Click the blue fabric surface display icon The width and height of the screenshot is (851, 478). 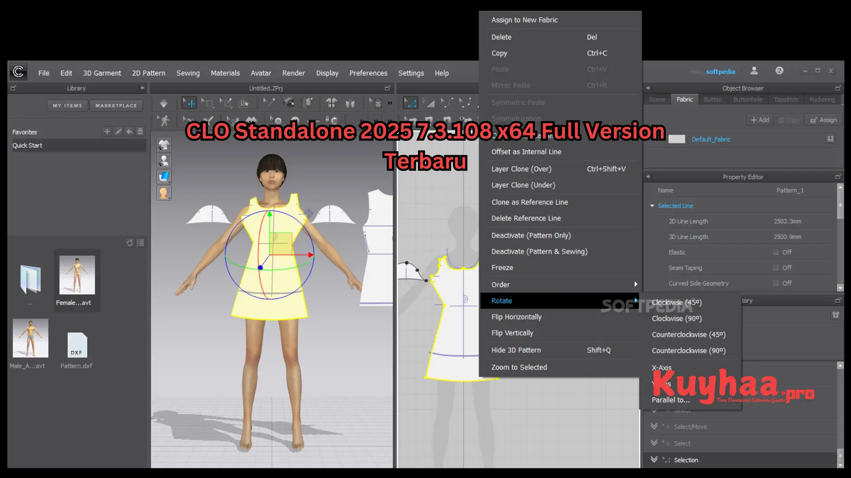click(164, 177)
